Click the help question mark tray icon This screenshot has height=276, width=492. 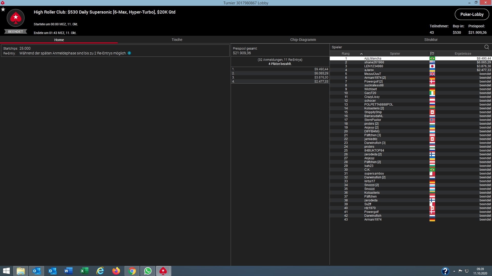pyautogui.click(x=445, y=271)
